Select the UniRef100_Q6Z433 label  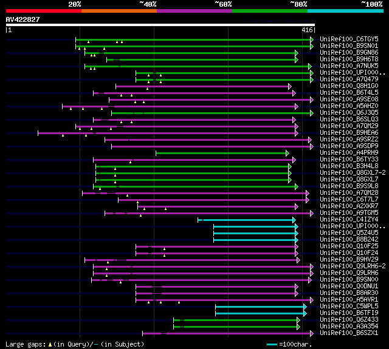point(349,320)
